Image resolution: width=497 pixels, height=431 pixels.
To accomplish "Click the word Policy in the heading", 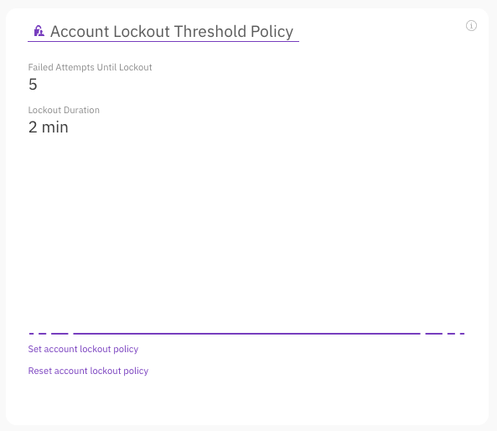I will [x=272, y=32].
